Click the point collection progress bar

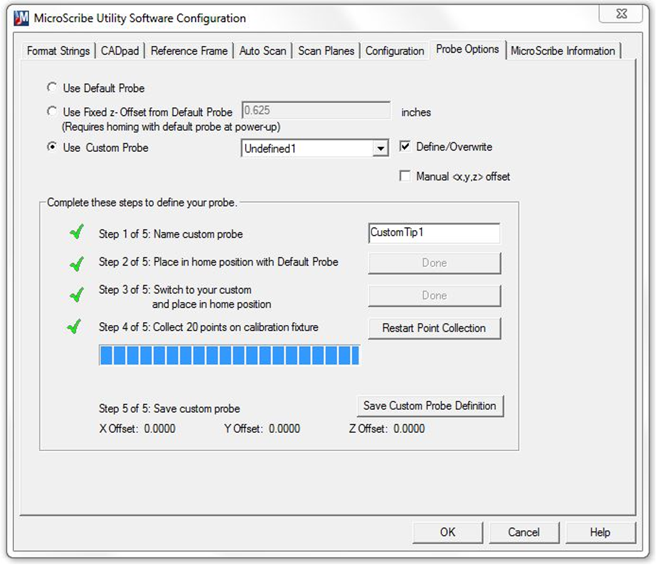(x=229, y=355)
